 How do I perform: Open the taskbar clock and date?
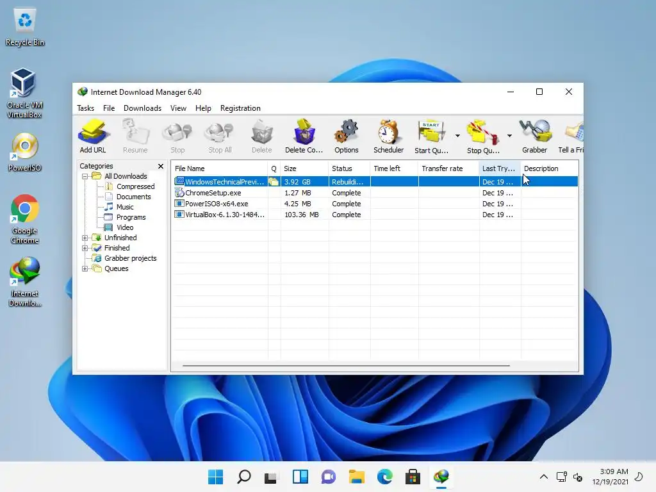pos(610,477)
